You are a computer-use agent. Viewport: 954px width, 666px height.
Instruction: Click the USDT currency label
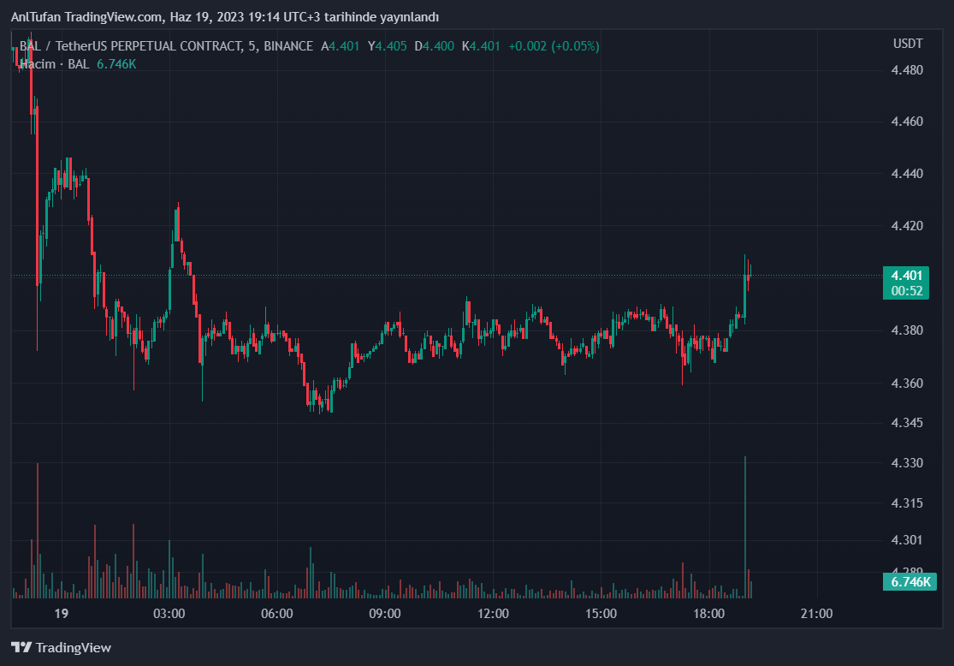point(907,44)
